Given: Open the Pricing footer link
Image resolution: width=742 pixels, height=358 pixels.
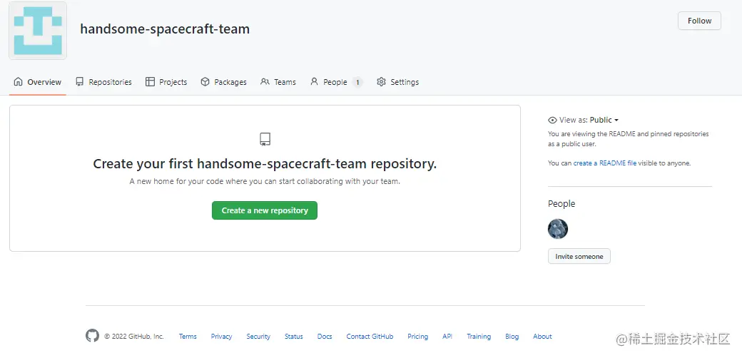Looking at the screenshot, I should pyautogui.click(x=418, y=337).
